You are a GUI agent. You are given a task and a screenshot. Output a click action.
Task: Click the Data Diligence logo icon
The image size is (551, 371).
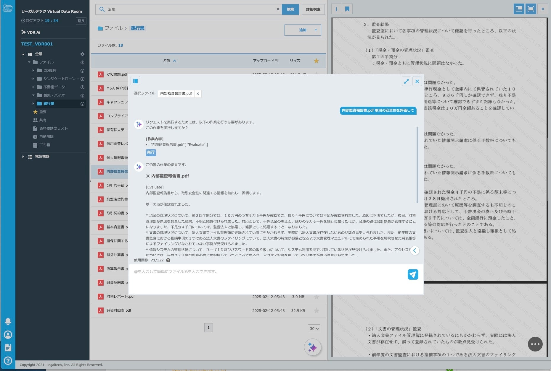click(8, 8)
